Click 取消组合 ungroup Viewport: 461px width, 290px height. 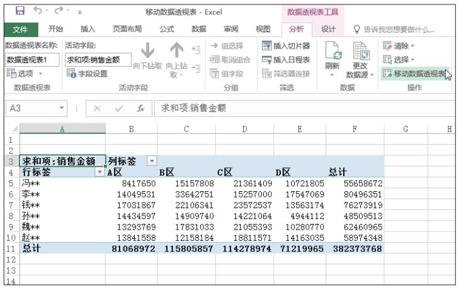[x=230, y=60]
